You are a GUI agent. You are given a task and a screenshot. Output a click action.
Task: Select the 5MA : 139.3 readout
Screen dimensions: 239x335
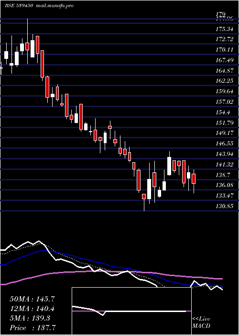[30, 318]
